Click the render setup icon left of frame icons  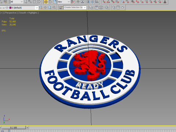click(x=91, y=8)
